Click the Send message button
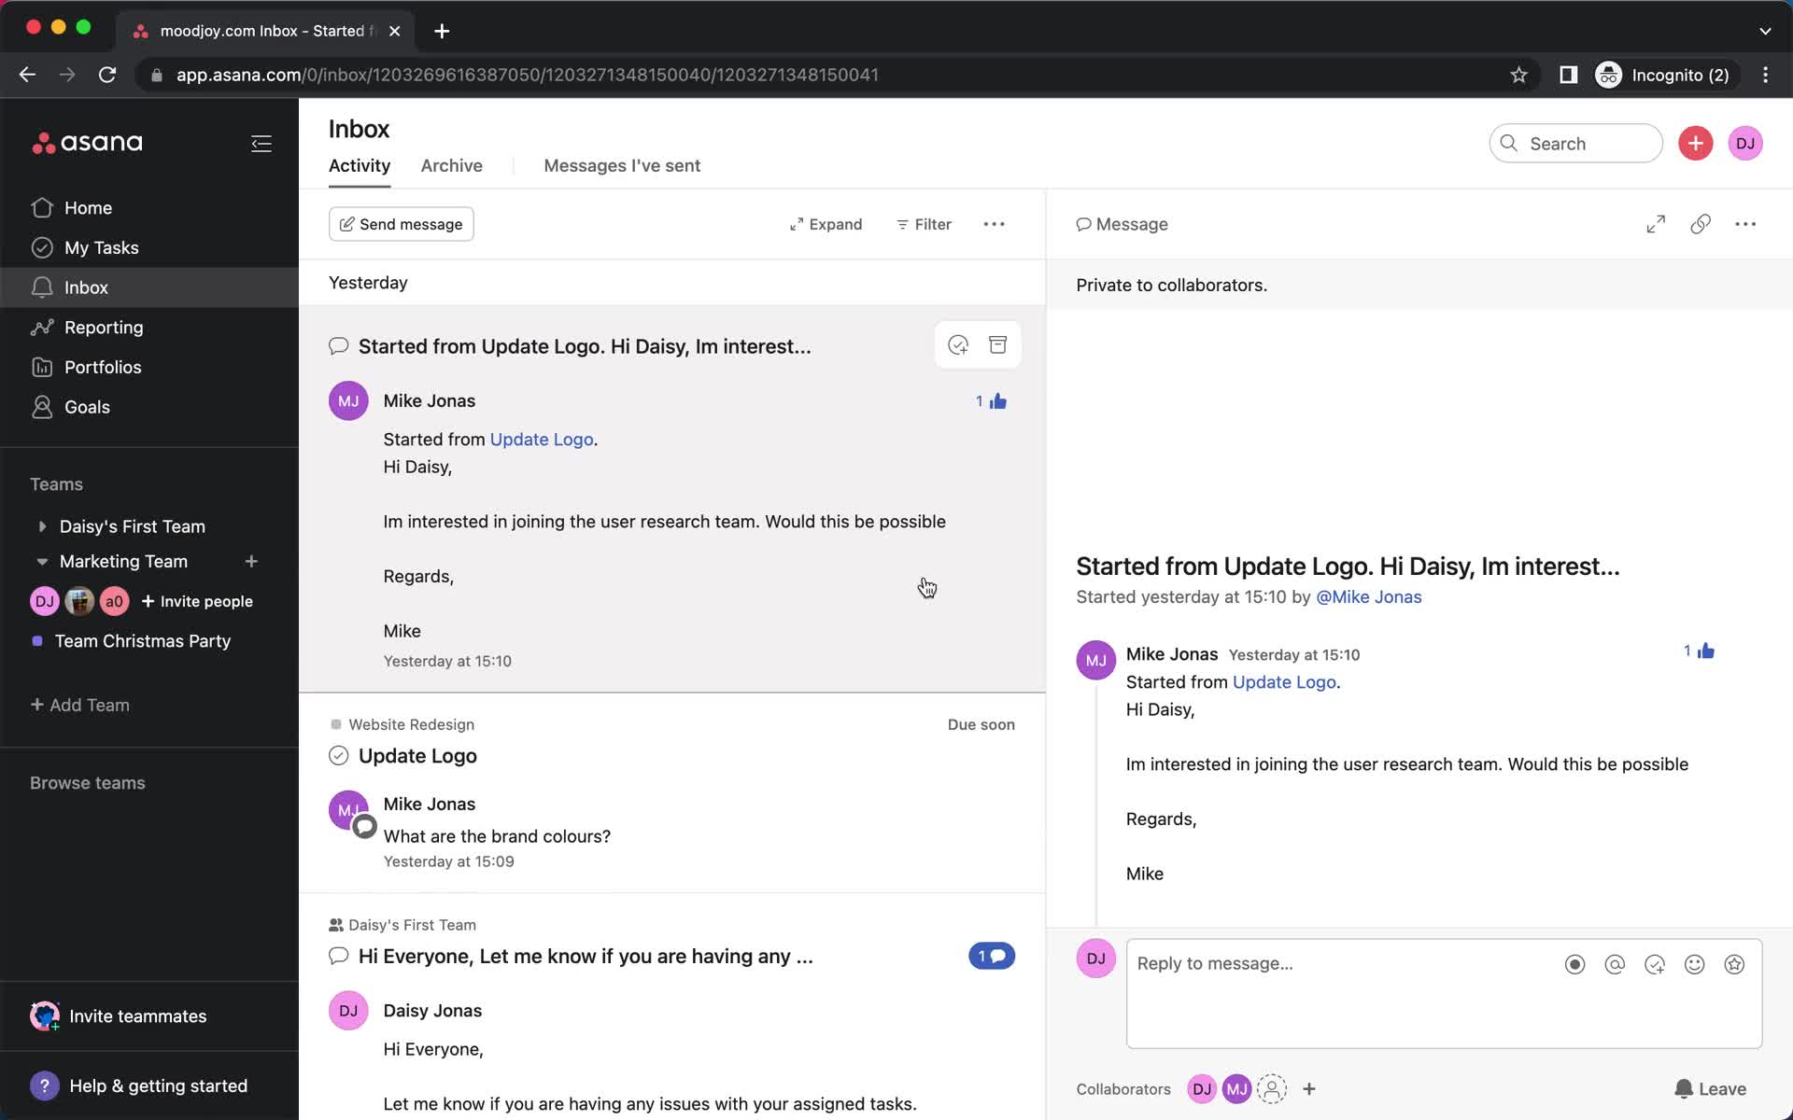The image size is (1793, 1120). click(401, 223)
